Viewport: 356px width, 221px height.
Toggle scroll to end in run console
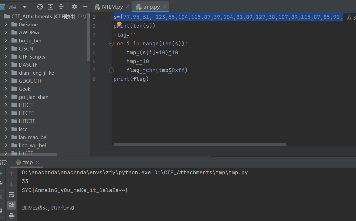(x=11, y=205)
